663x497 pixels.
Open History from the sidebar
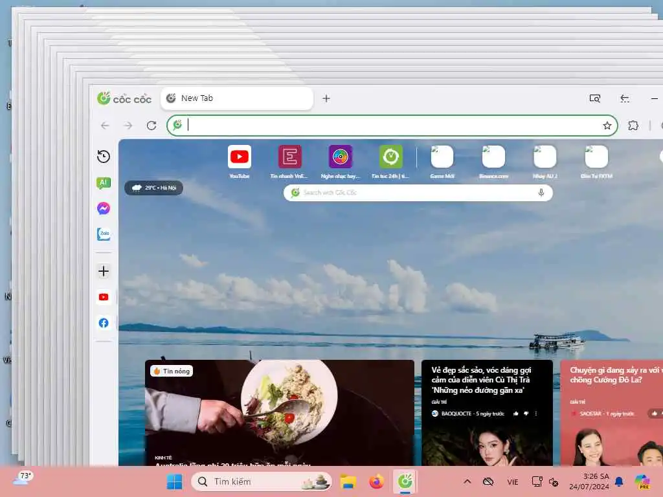104,157
